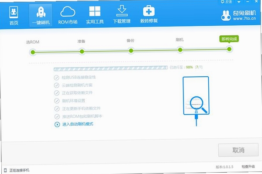Click the 版本:1.0.1.5 version text
The width and height of the screenshot is (262, 174).
coord(224,167)
